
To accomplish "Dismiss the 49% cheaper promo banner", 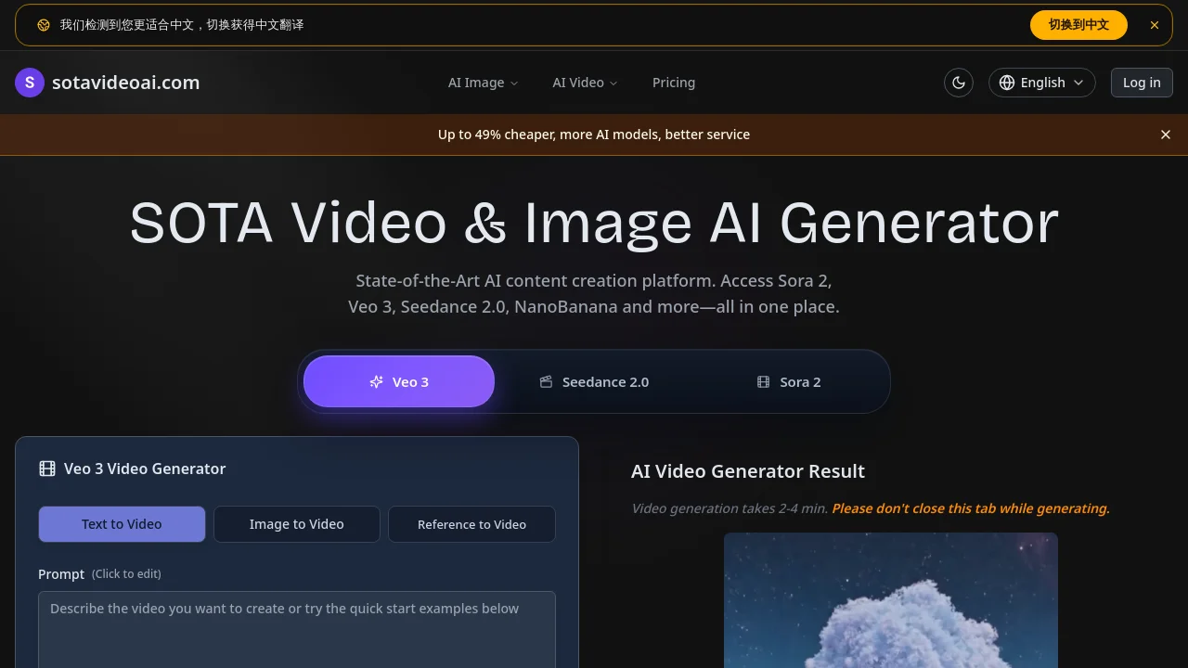I will tap(1166, 135).
